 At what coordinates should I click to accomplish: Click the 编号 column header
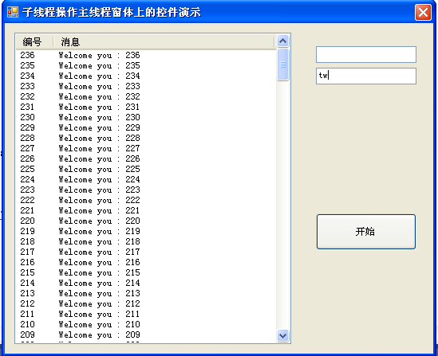(34, 42)
